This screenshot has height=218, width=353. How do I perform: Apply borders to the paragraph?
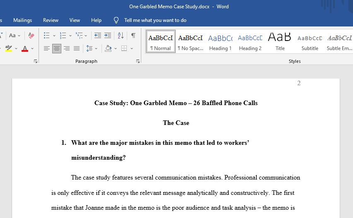(124, 48)
